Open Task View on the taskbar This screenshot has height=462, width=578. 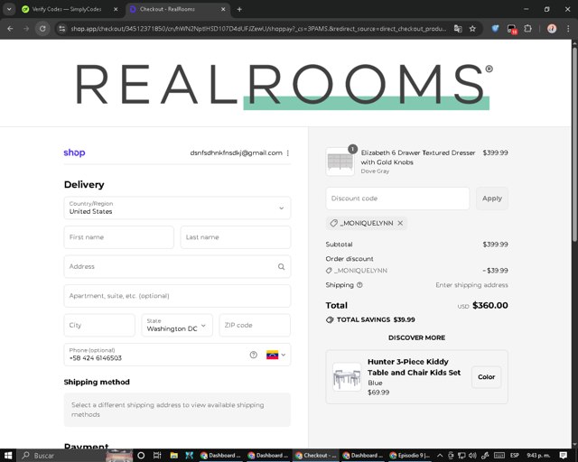[157, 456]
